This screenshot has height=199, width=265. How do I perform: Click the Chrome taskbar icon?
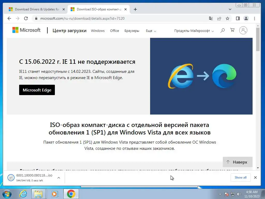point(71,194)
